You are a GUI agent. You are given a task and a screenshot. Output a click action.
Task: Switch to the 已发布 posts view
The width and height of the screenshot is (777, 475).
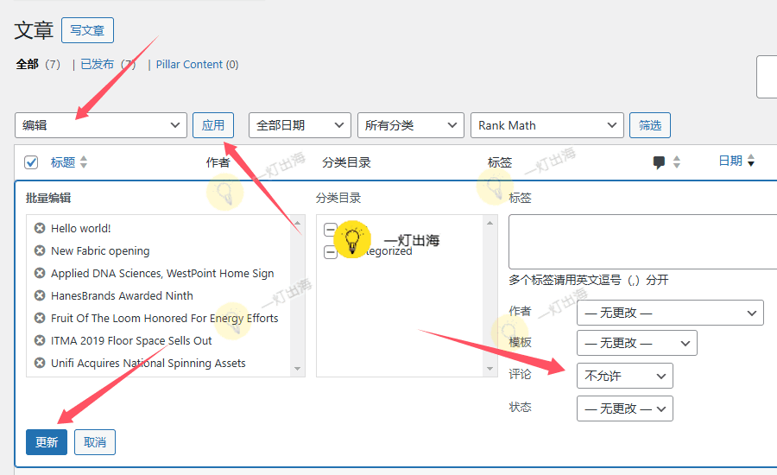click(97, 64)
